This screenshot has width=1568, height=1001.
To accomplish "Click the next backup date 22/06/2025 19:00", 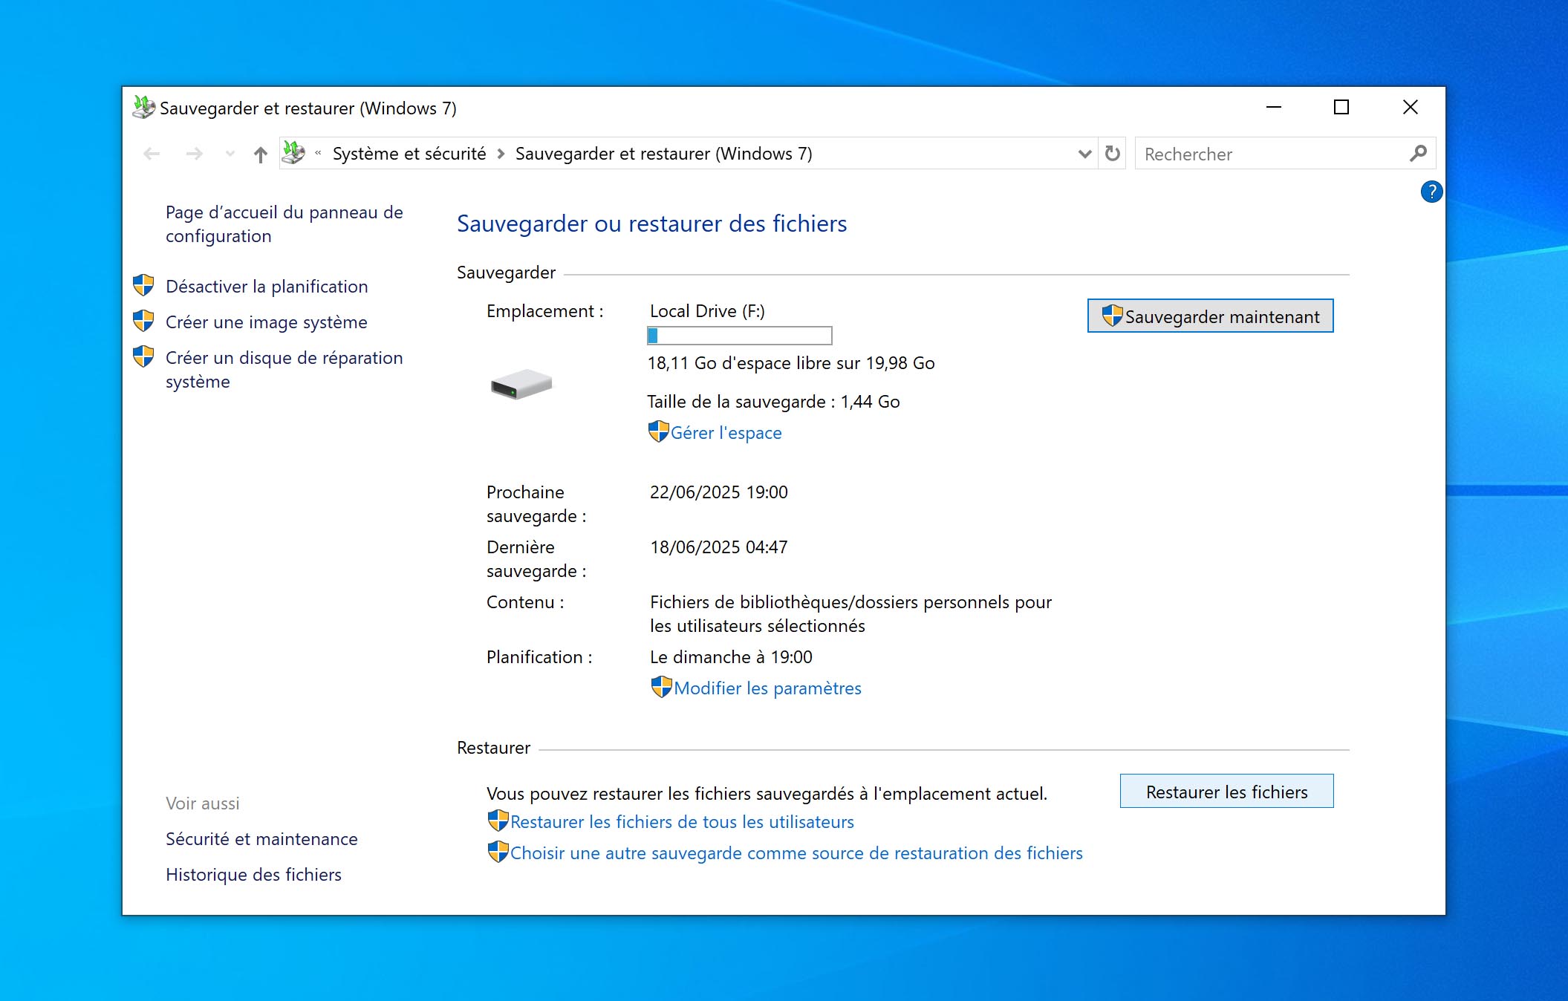I will pyautogui.click(x=719, y=492).
